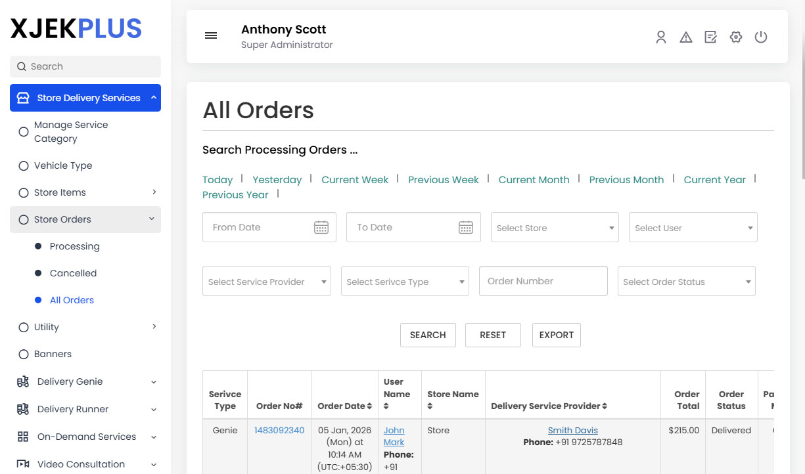Viewport: 805px width, 474px height.
Task: Click the warning triangle icon in header
Action: (685, 37)
